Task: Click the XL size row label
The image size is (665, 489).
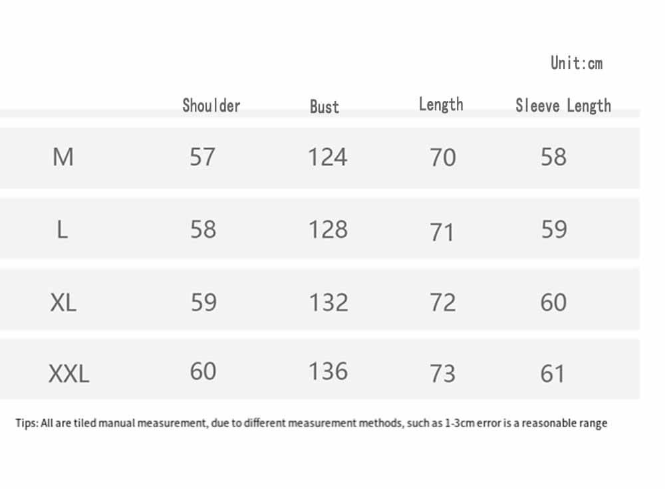Action: (63, 303)
